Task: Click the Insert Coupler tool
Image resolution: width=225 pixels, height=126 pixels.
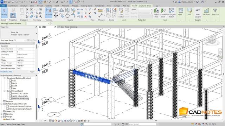Action: click(198, 13)
